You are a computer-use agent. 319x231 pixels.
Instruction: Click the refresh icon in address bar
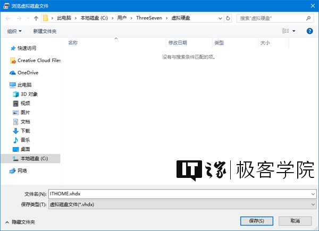pos(228,18)
